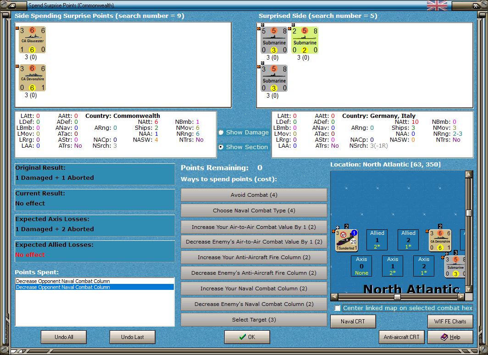This screenshot has width=488, height=355.
Task: Open Help with the book icon button
Action: pyautogui.click(x=450, y=337)
